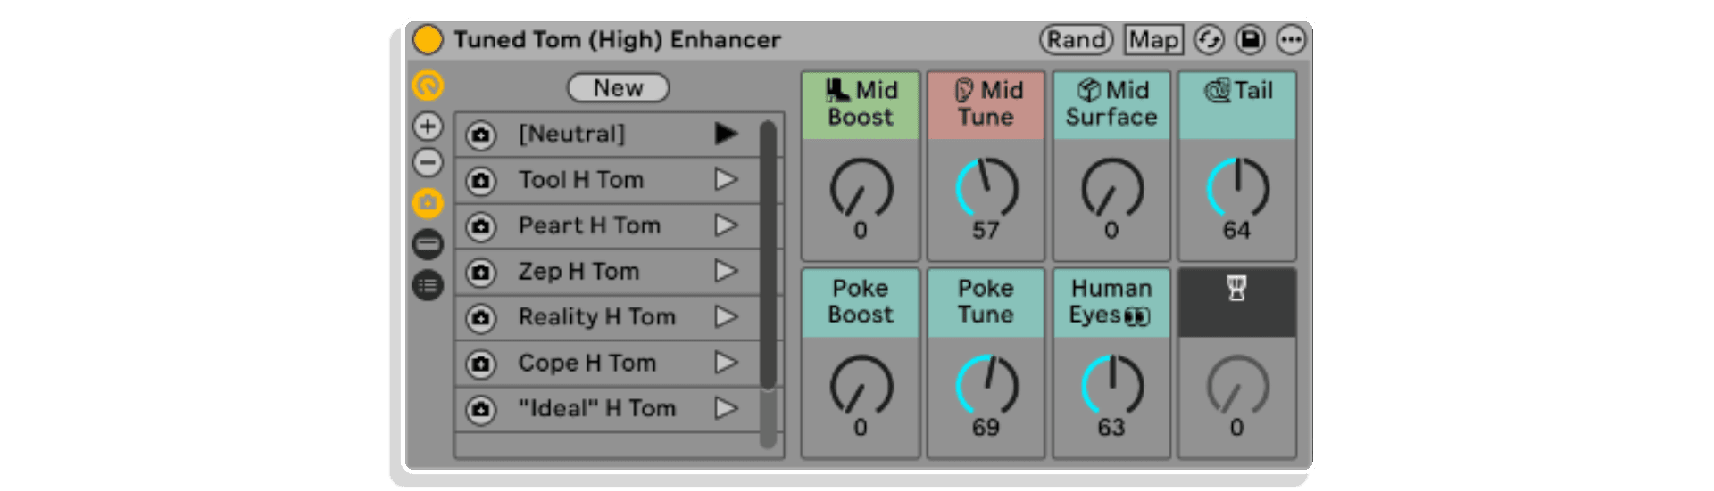Launch the Zep H Tom variation

click(x=726, y=271)
